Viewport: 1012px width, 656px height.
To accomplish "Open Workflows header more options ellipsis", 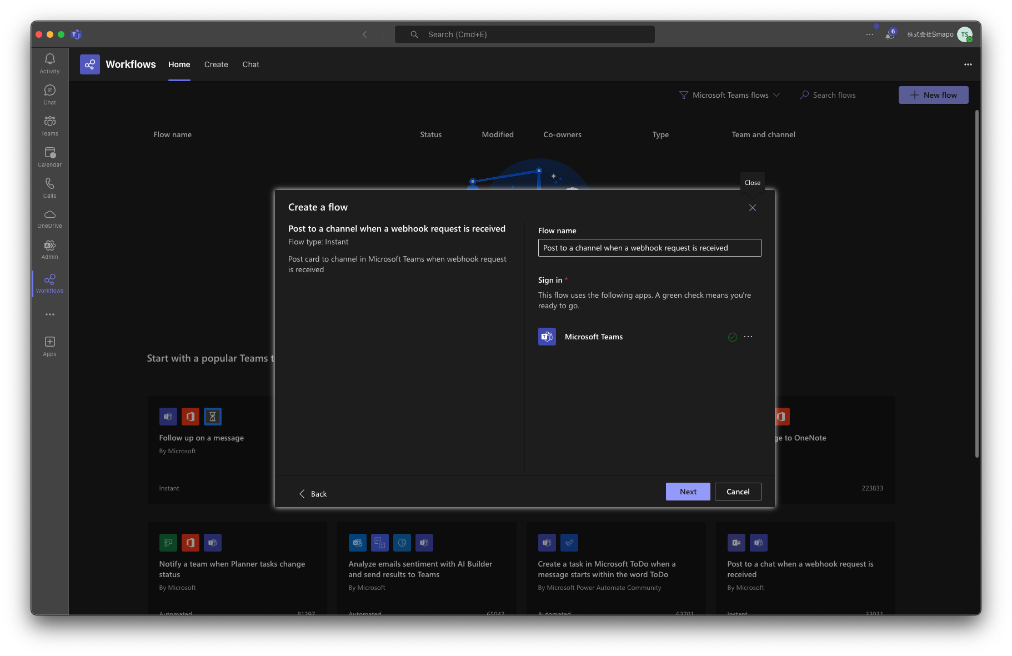I will click(968, 64).
